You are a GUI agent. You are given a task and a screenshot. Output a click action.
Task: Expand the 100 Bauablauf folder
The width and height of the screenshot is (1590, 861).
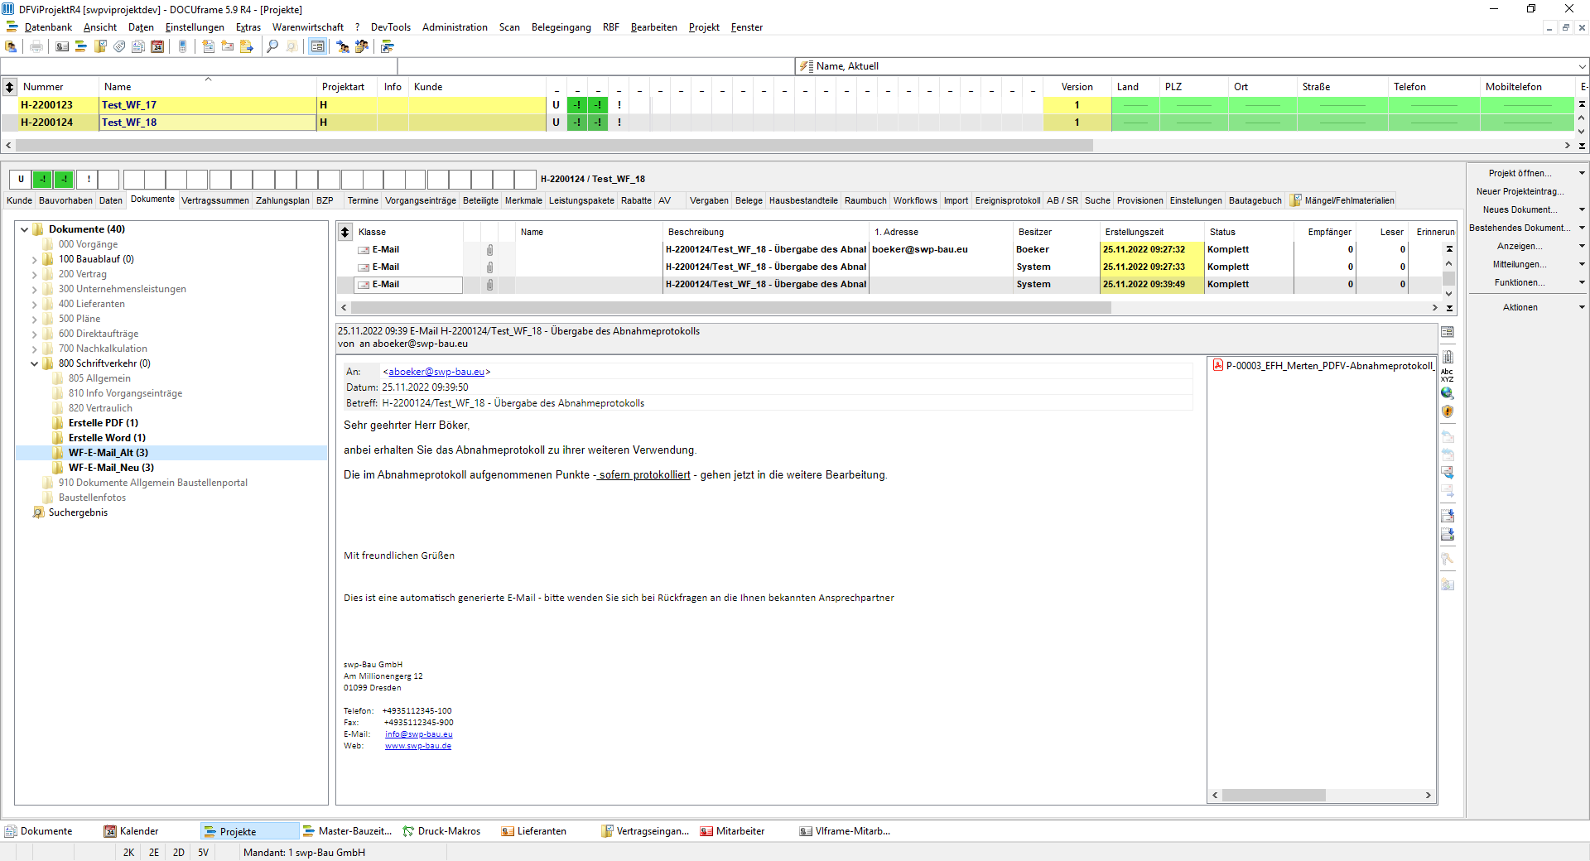pyautogui.click(x=35, y=259)
